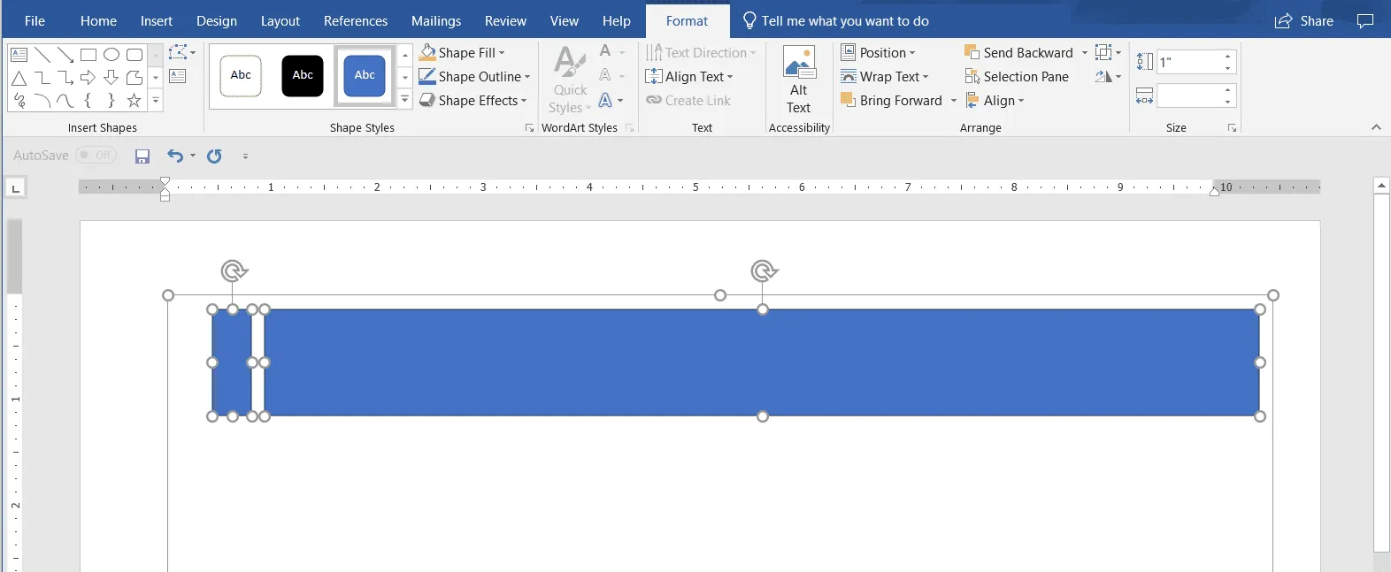This screenshot has height=572, width=1391.
Task: Click the Undo arrow icon
Action: click(175, 156)
